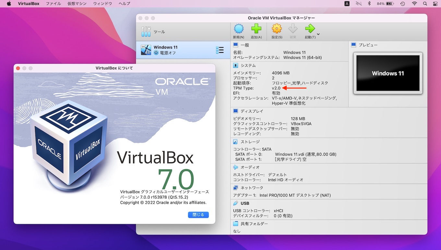Open the ネットワーク section heading link
Viewport: 441px width, 250px height.
click(252, 187)
